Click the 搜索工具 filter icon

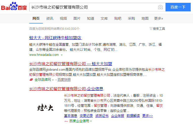tap(151, 29)
